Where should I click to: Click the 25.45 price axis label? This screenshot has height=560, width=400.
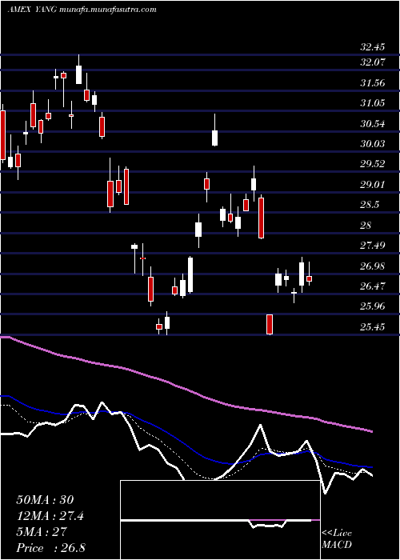coord(372,326)
